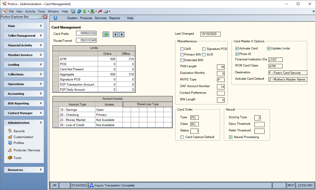Open the Products menu in inner toolbar
Viewport: 316px width, 190px height.
(x=86, y=18)
